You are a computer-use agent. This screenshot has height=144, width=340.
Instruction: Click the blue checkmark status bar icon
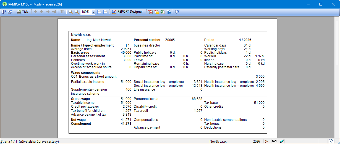(282, 142)
